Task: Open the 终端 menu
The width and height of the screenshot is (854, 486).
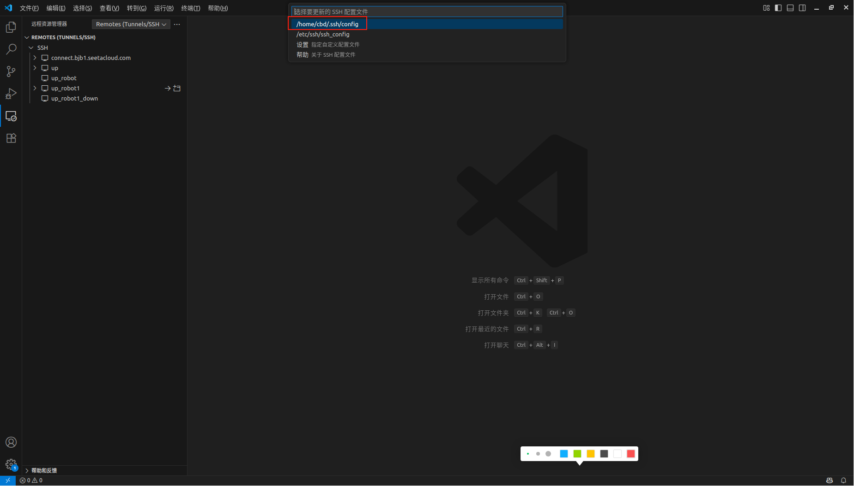Action: click(190, 8)
